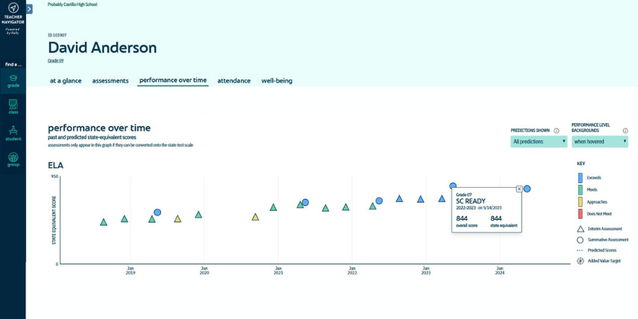Screen dimensions: 638x319
Task: Click the Grade 09 link
Action: click(55, 61)
